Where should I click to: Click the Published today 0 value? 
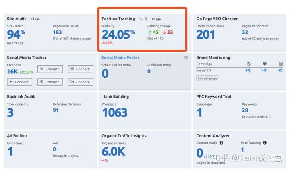[149, 71]
